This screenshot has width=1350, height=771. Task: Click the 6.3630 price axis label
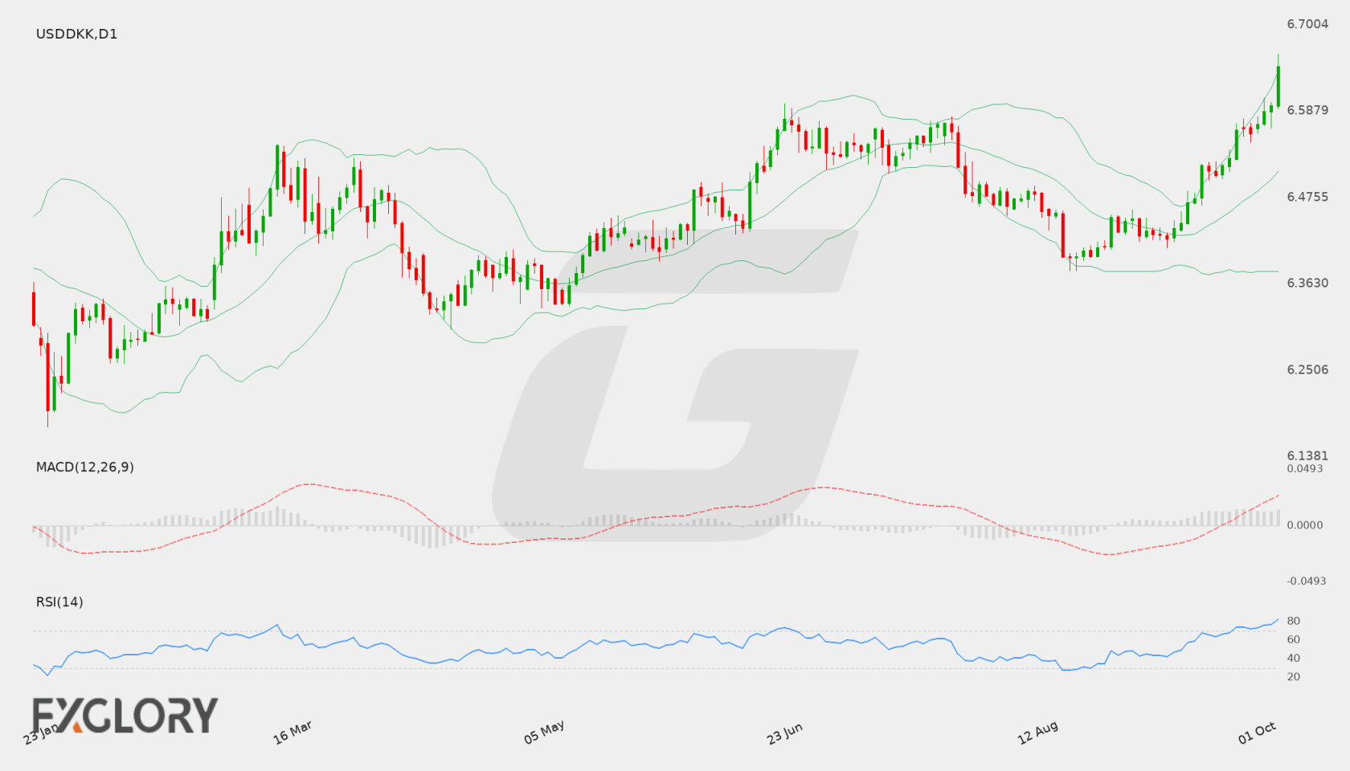pos(1307,283)
